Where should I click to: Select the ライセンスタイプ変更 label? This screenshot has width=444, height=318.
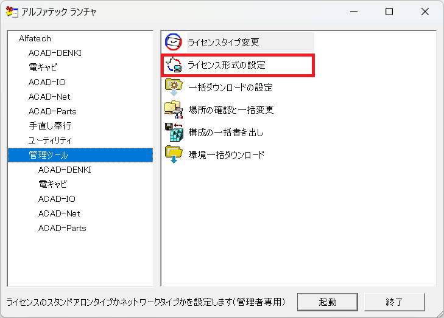[x=224, y=42]
